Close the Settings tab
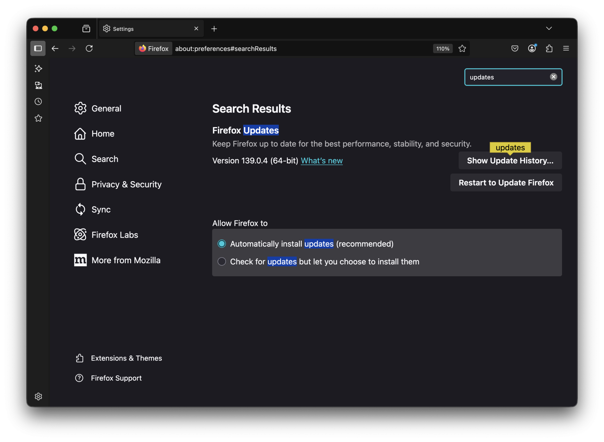The width and height of the screenshot is (604, 442). click(196, 28)
